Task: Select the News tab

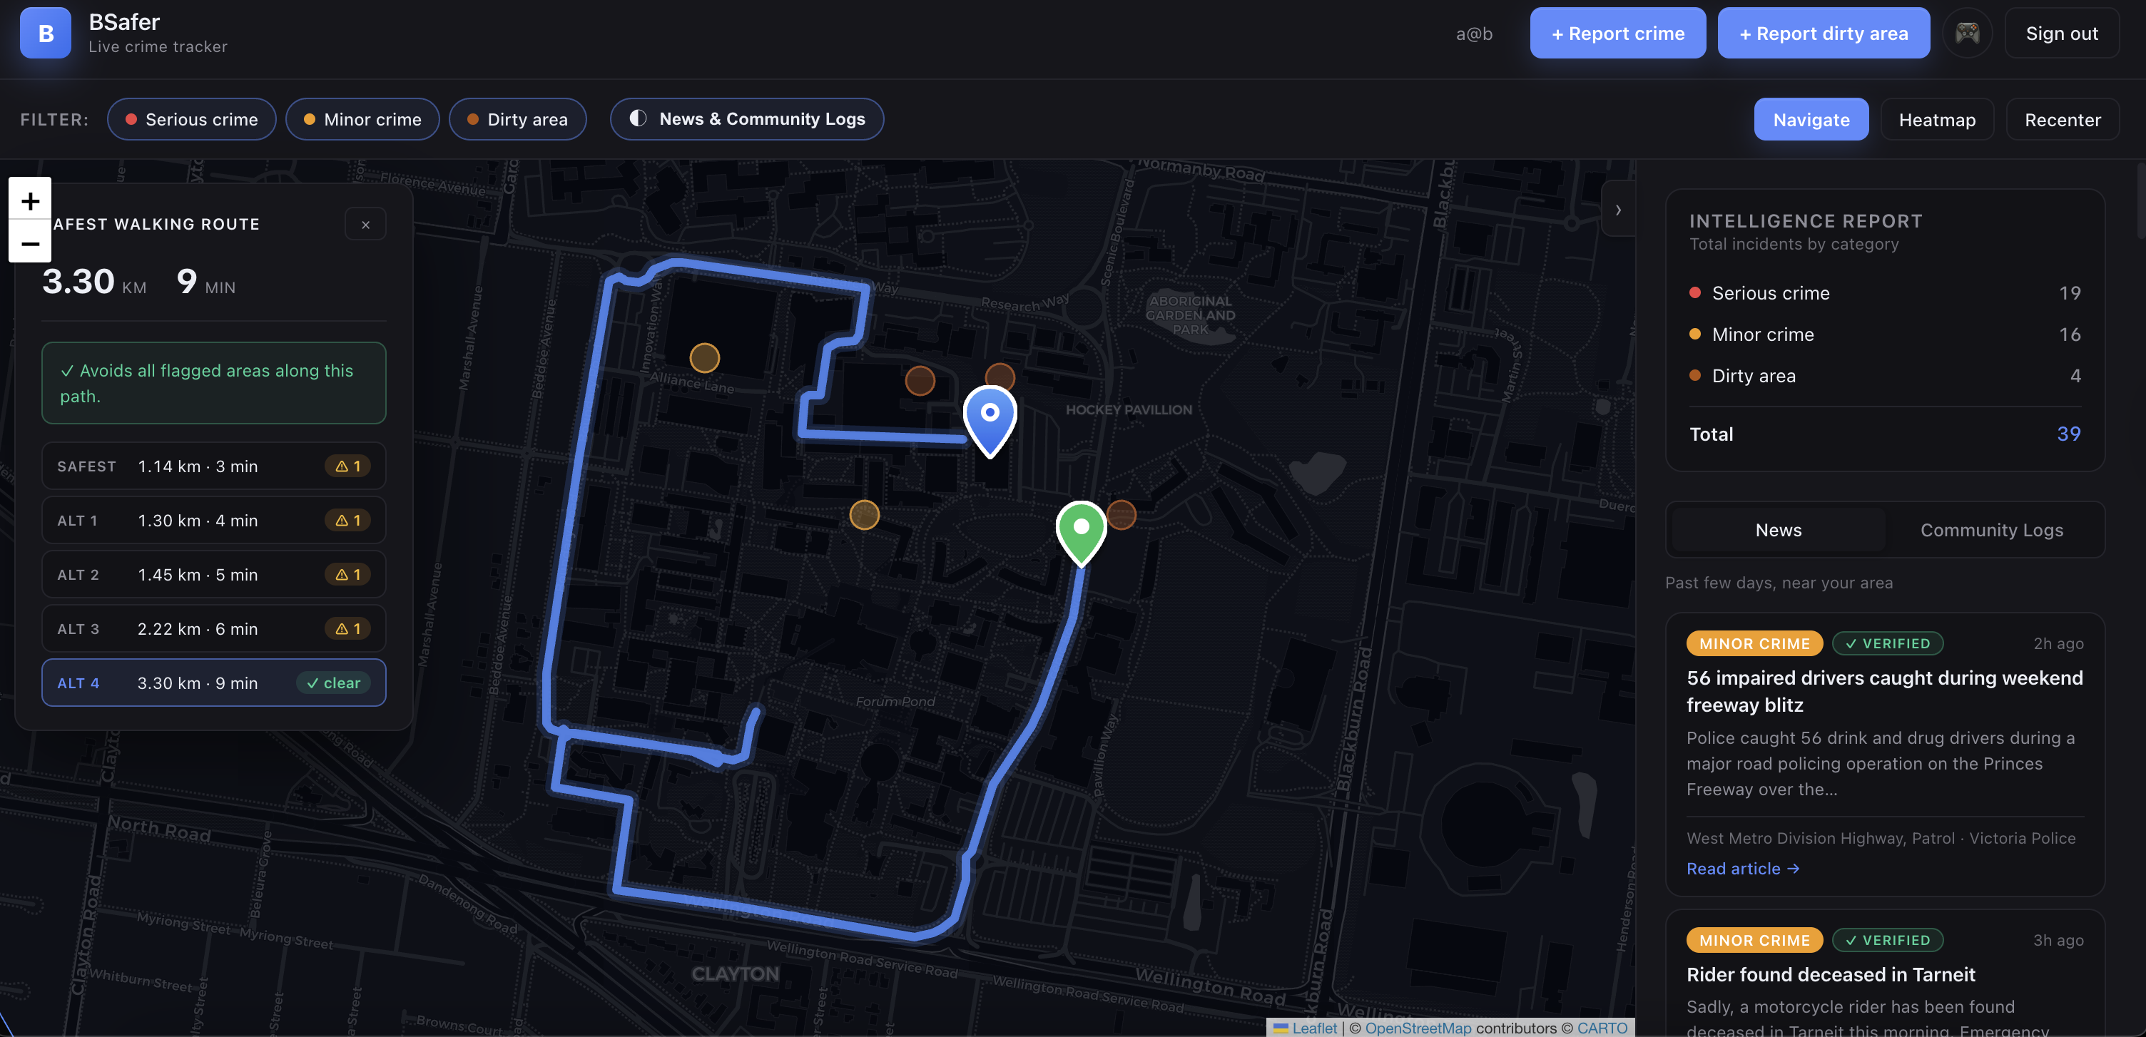Action: coord(1778,530)
